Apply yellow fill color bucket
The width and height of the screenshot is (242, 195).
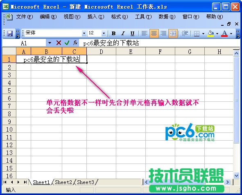[210, 33]
